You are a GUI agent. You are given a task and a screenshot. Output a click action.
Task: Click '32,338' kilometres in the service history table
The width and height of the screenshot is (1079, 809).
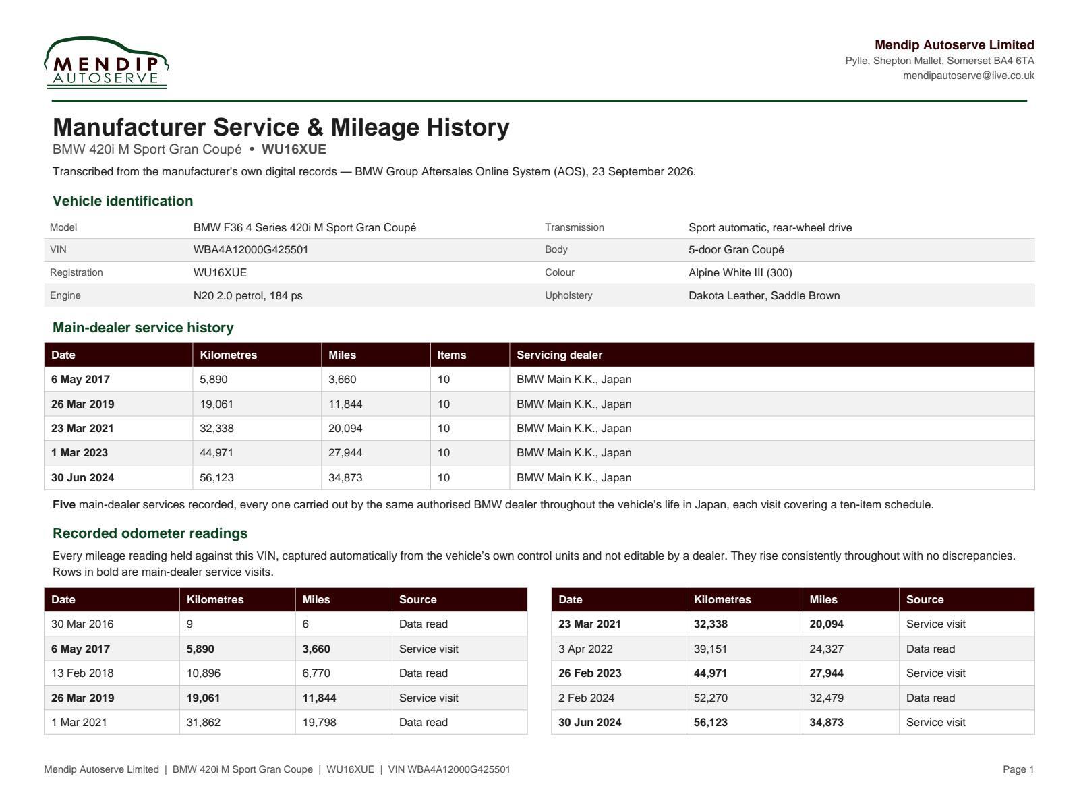(216, 429)
